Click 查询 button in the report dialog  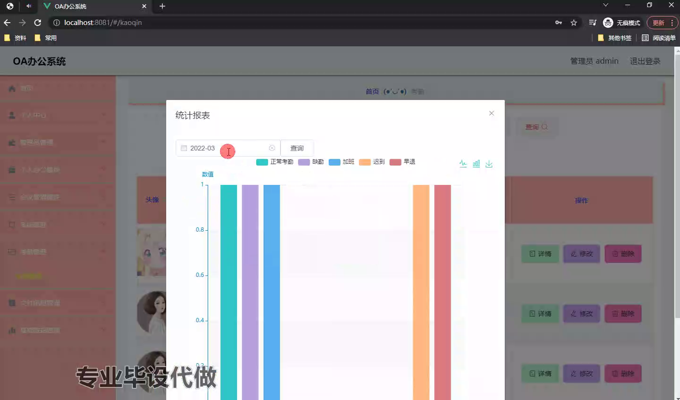pos(297,148)
